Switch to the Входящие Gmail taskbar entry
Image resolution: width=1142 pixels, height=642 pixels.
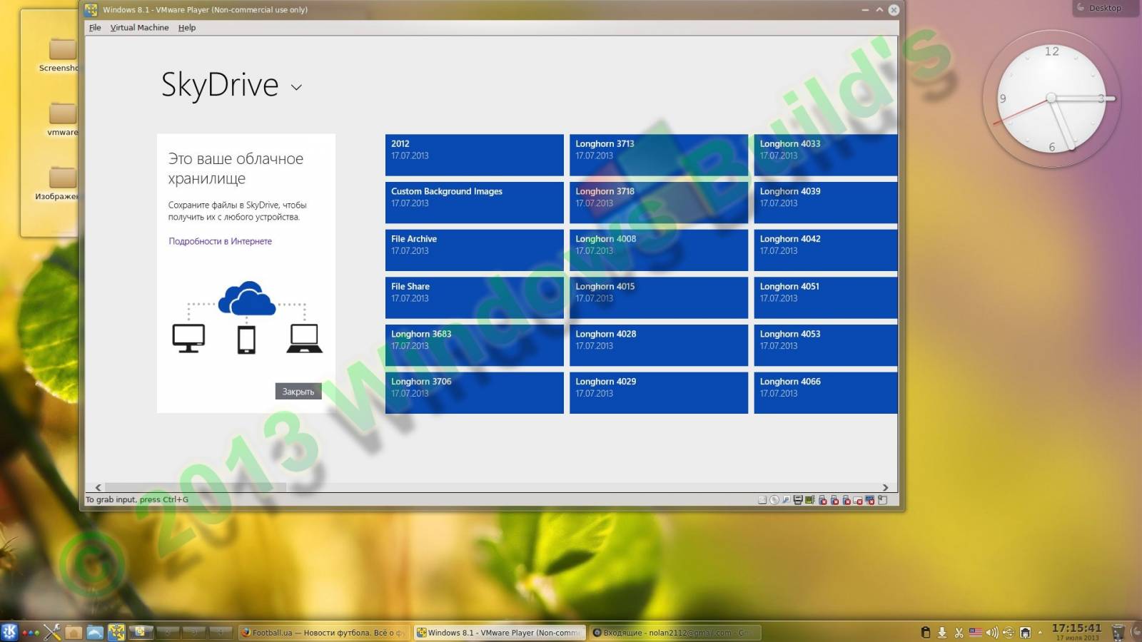(674, 632)
